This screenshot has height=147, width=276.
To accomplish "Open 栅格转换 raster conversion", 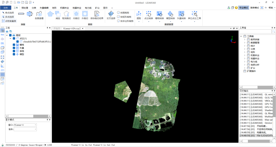I will click(159, 15).
